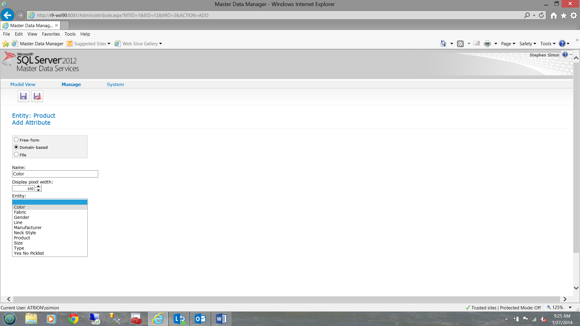Click the Save attribute icon
Viewport: 580px width, 326px height.
(x=23, y=96)
